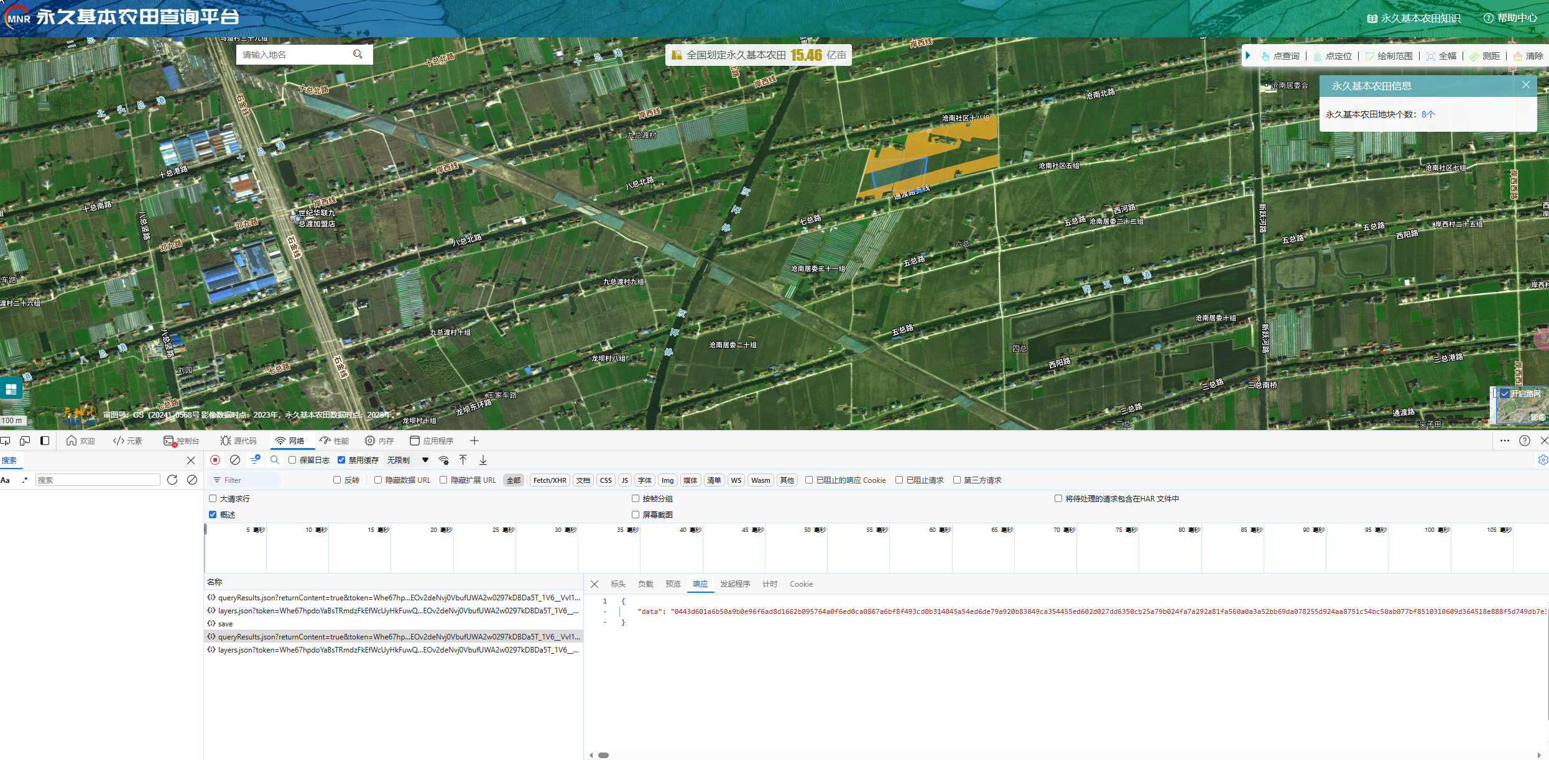Click the record network log button

point(215,460)
